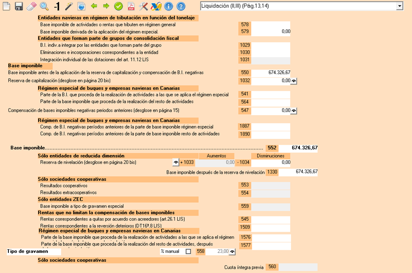The image size is (412, 273).
Task: Click Resultados cooperativos field 553
Action: (x=271, y=185)
